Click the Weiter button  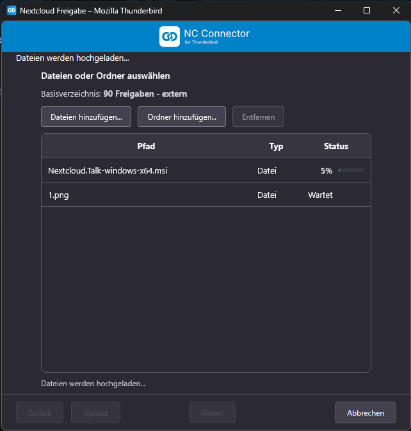(x=212, y=412)
